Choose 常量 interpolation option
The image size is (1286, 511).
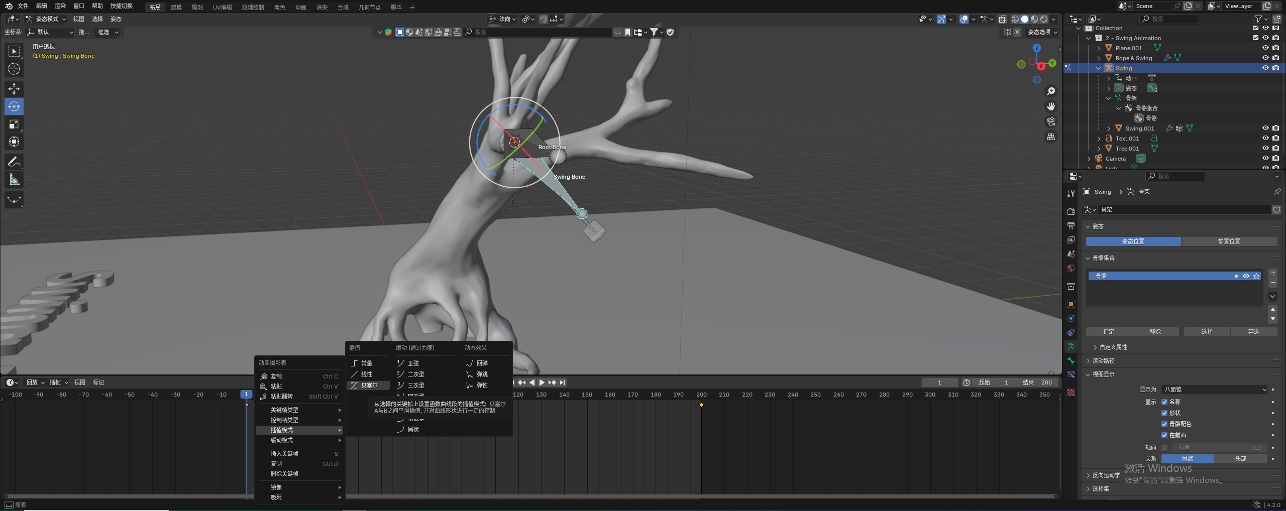pos(367,363)
